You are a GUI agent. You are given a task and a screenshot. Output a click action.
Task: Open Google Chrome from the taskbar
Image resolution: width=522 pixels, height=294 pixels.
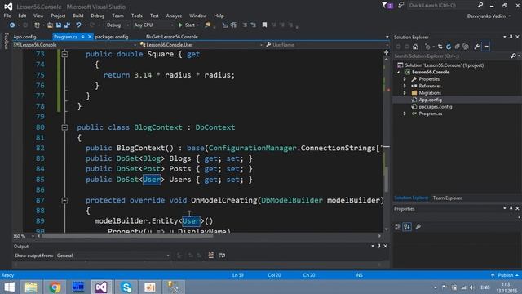[x=55, y=287]
